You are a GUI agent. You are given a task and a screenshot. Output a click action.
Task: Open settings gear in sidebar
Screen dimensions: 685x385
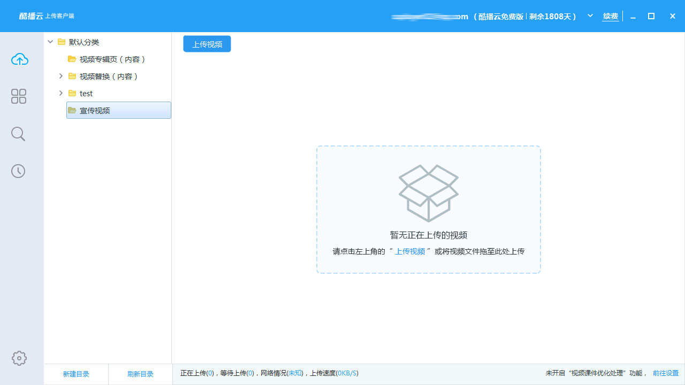click(19, 358)
